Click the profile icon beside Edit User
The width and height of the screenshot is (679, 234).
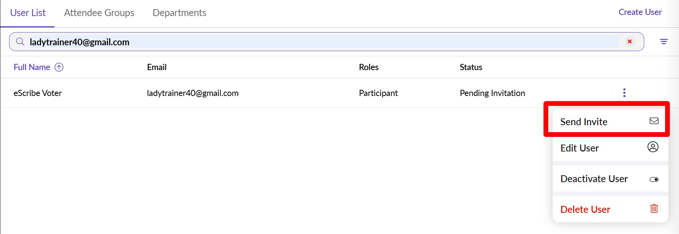(653, 147)
